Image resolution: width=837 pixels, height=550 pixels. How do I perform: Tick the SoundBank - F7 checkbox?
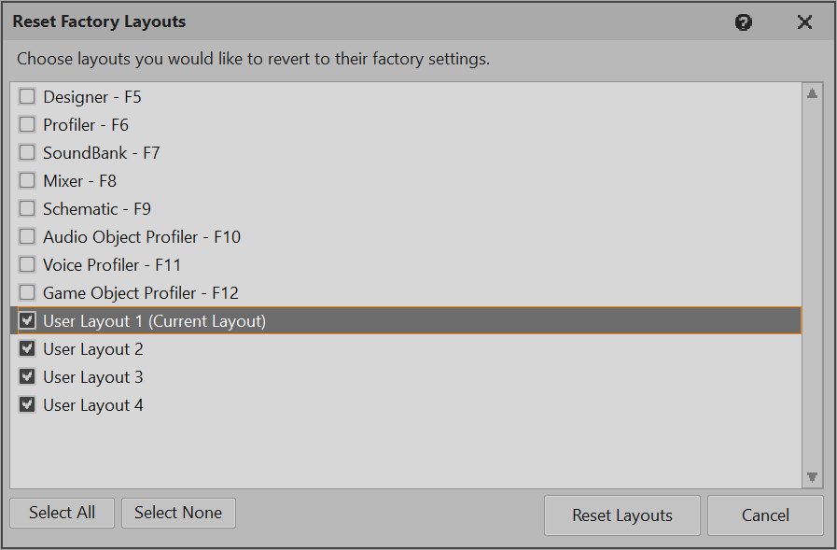(27, 152)
